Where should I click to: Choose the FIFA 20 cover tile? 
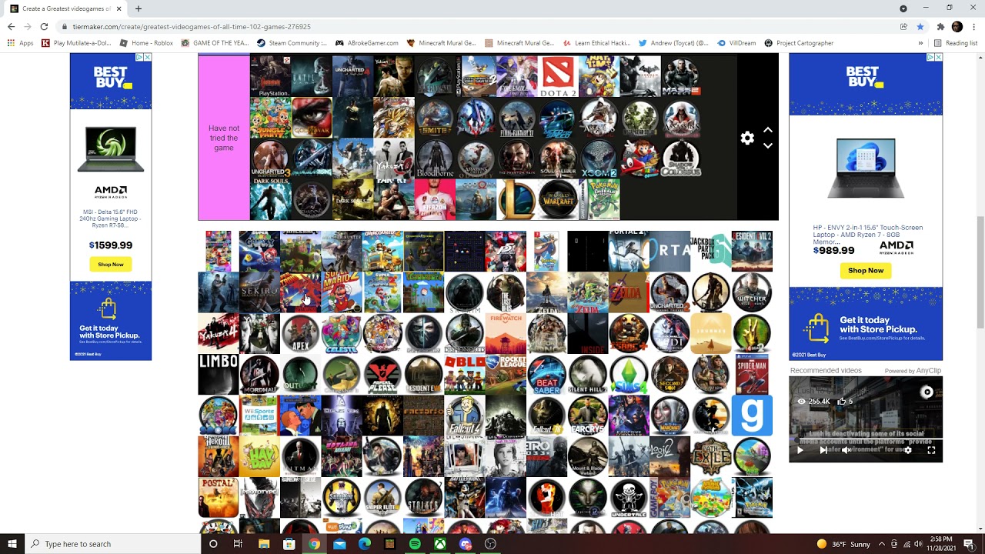pos(435,200)
